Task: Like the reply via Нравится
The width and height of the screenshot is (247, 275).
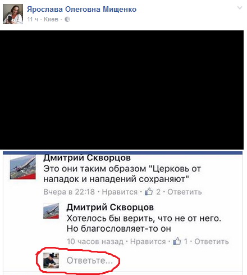Action: (x=148, y=241)
